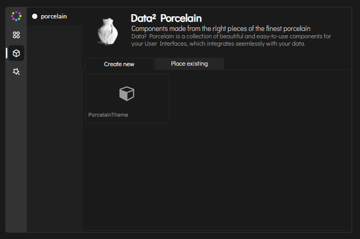The image size is (360, 239).
Task: Click the white dot beside porcelain
Action: pyautogui.click(x=35, y=16)
